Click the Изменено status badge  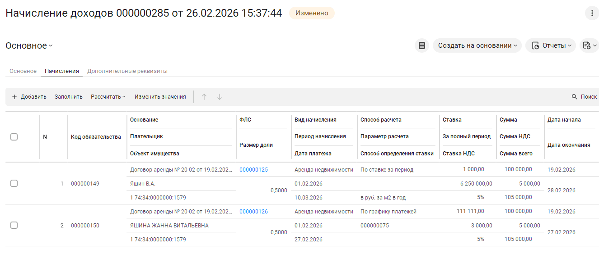312,13
